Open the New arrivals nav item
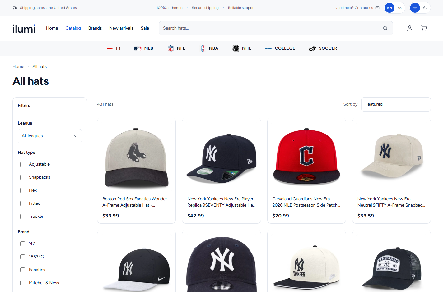Image resolution: width=448 pixels, height=292 pixels. tap(121, 28)
